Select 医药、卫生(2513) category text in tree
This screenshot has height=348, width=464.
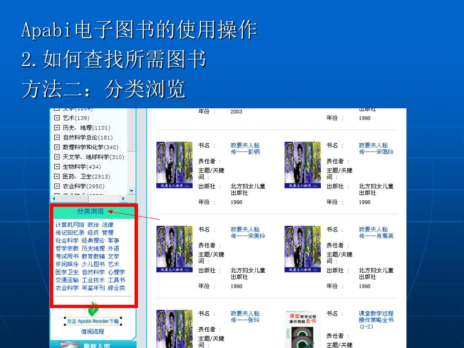(x=87, y=177)
